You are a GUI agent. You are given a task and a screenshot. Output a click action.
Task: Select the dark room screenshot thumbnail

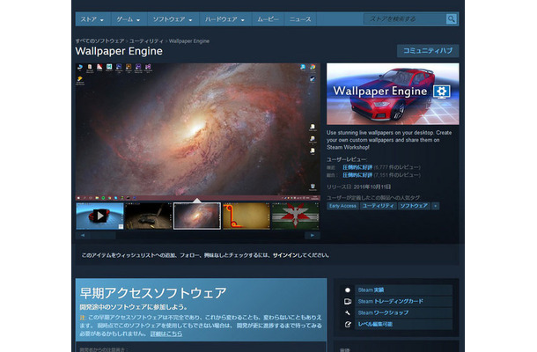148,216
